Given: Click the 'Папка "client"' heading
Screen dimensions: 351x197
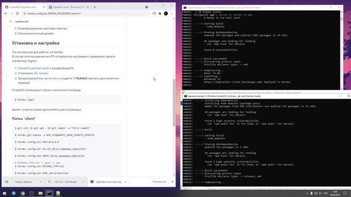Looking at the screenshot, I should (x=24, y=119).
